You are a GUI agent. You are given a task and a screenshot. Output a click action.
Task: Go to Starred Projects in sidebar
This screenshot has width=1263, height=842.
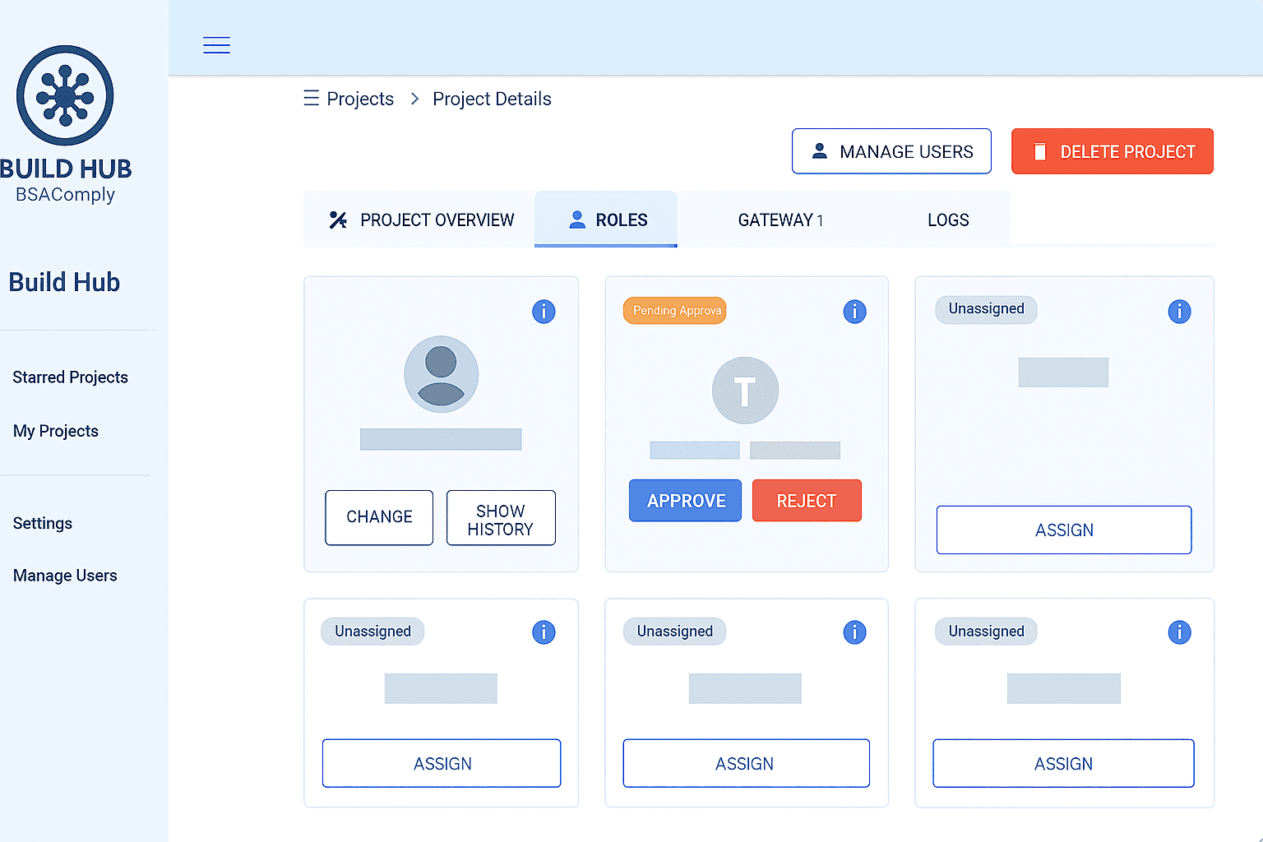[71, 377]
